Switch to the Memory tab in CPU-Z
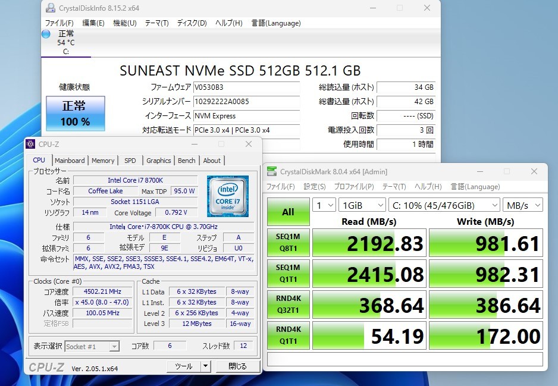This screenshot has height=386, width=558. click(x=103, y=161)
